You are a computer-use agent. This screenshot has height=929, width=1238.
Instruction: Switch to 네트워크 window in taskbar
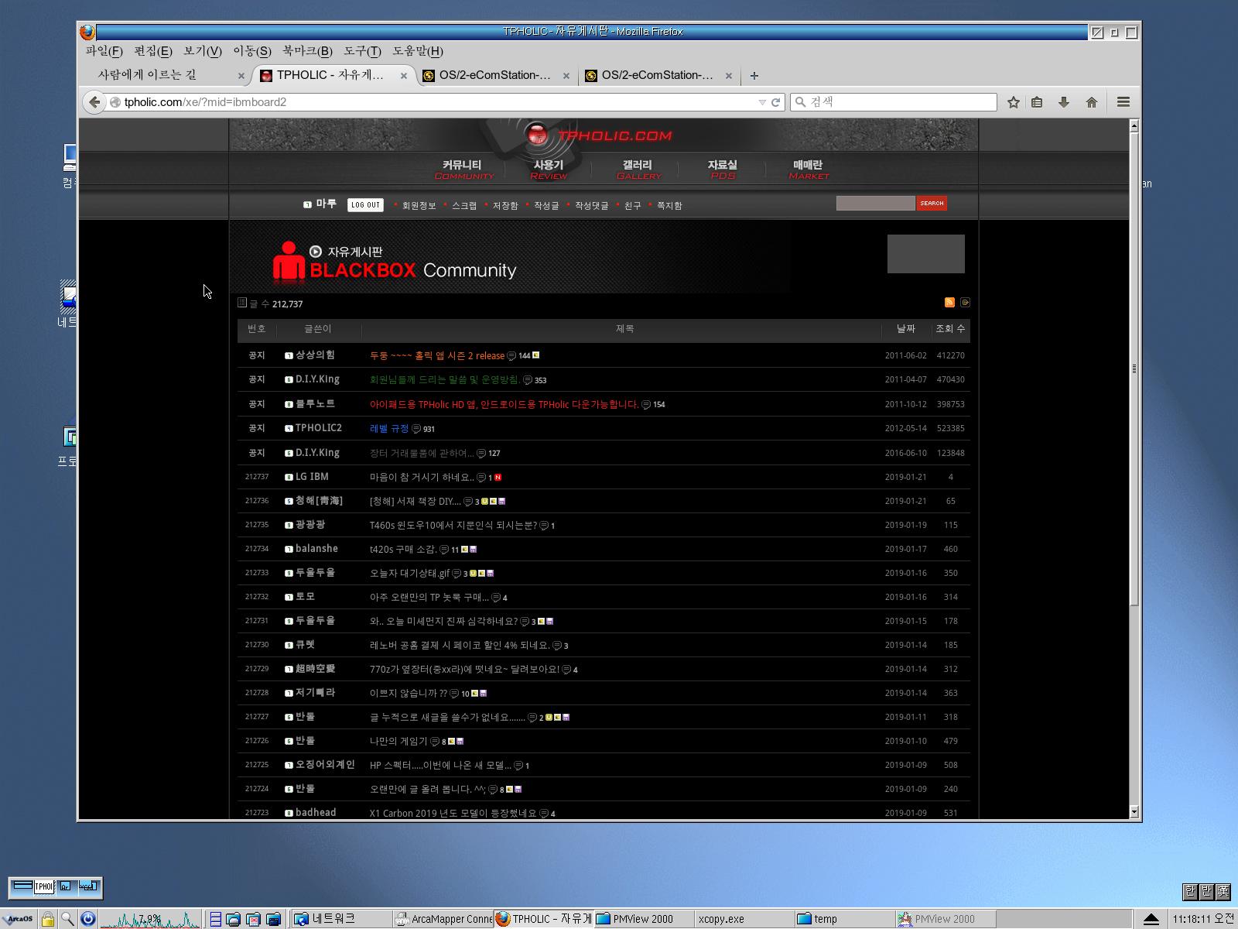tap(340, 919)
